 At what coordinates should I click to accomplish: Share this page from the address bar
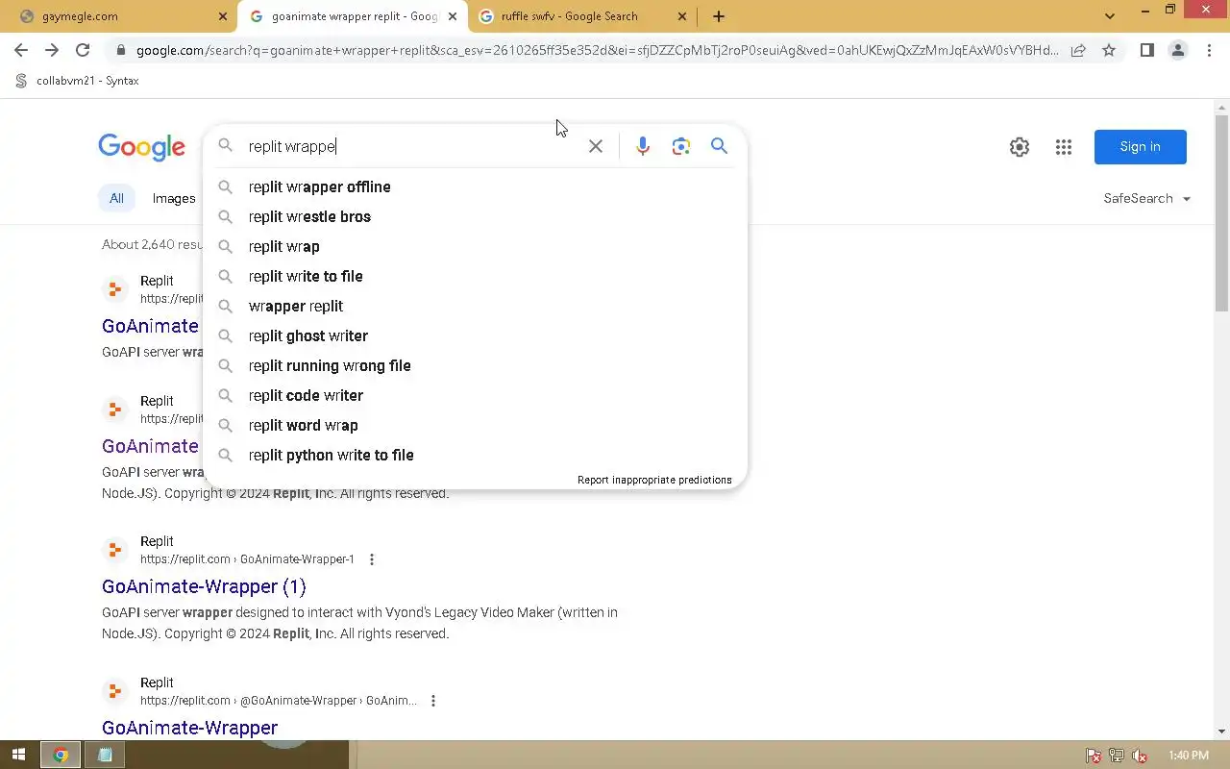click(x=1078, y=50)
